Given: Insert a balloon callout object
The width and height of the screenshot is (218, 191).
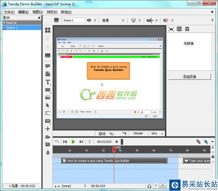Looking at the screenshot, I should (x=48, y=66).
